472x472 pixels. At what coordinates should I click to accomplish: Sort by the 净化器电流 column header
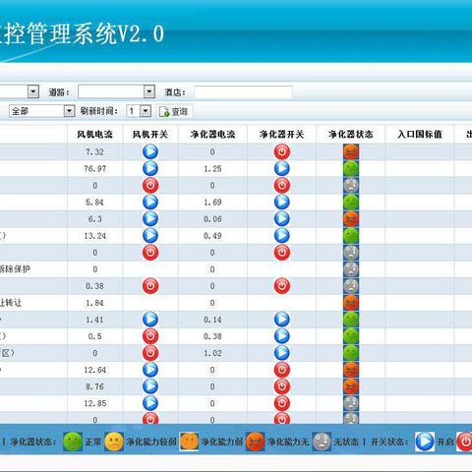tap(212, 134)
